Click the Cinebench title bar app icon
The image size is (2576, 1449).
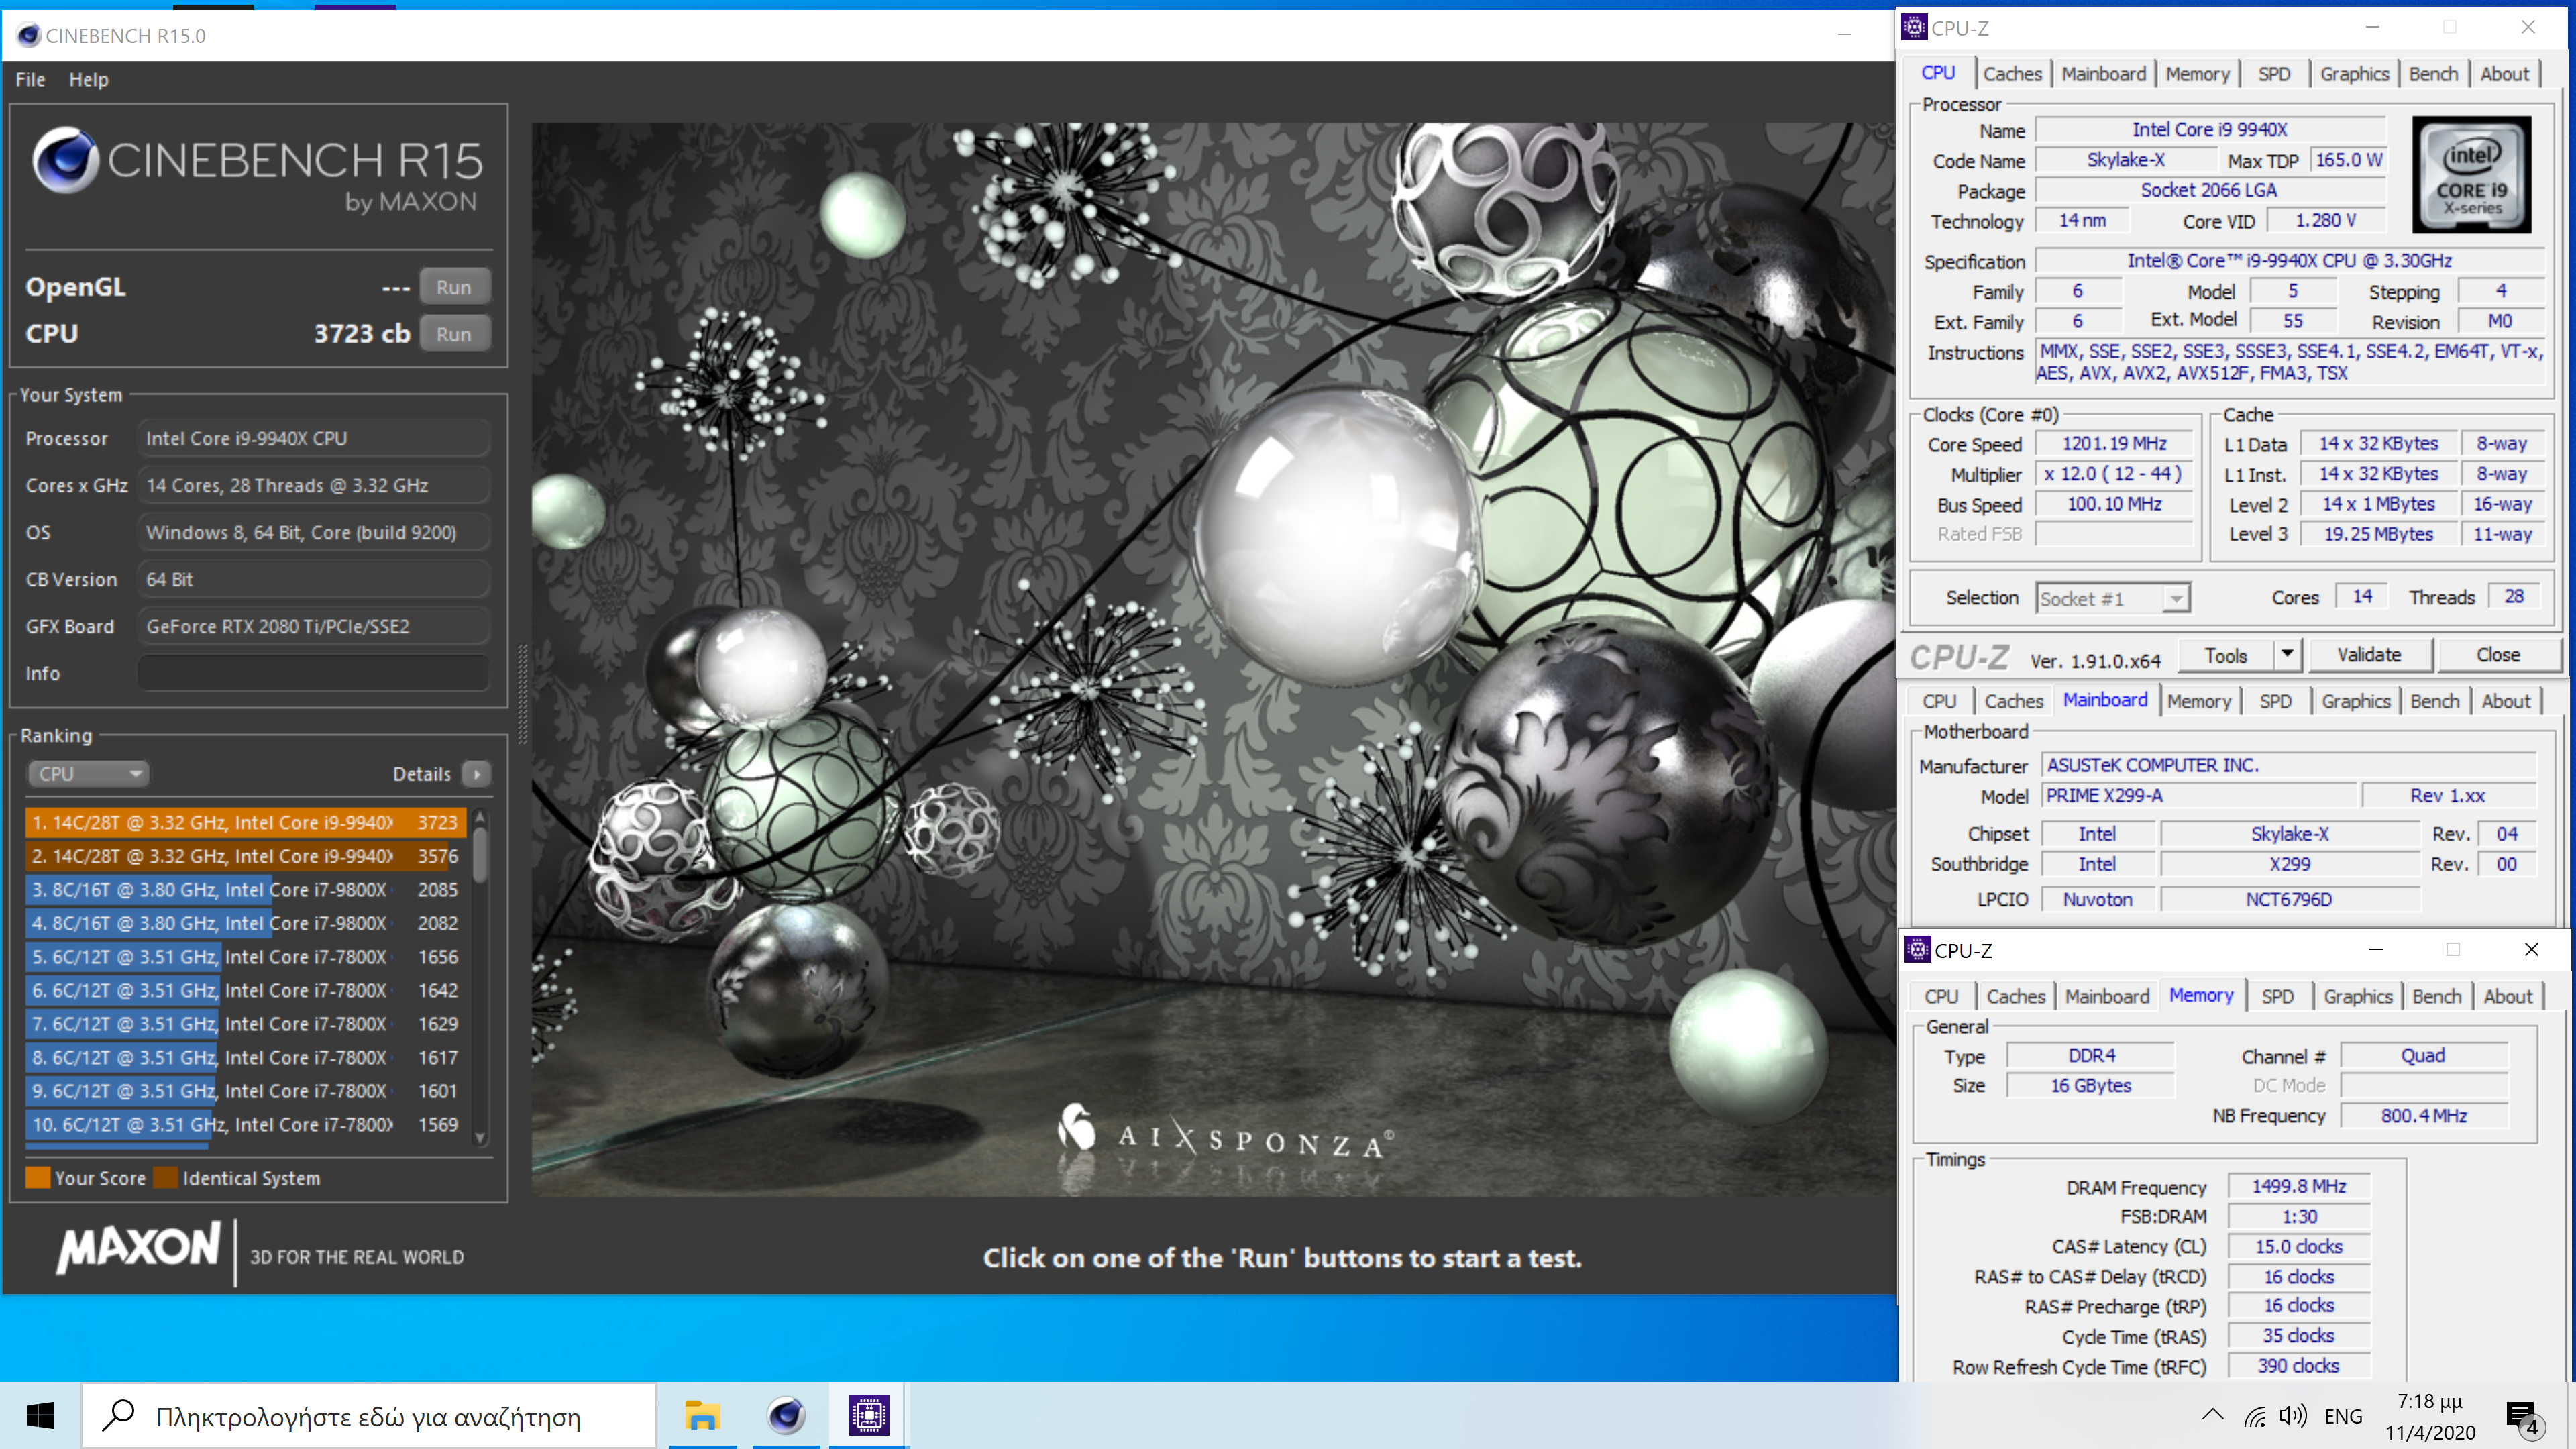pyautogui.click(x=29, y=35)
